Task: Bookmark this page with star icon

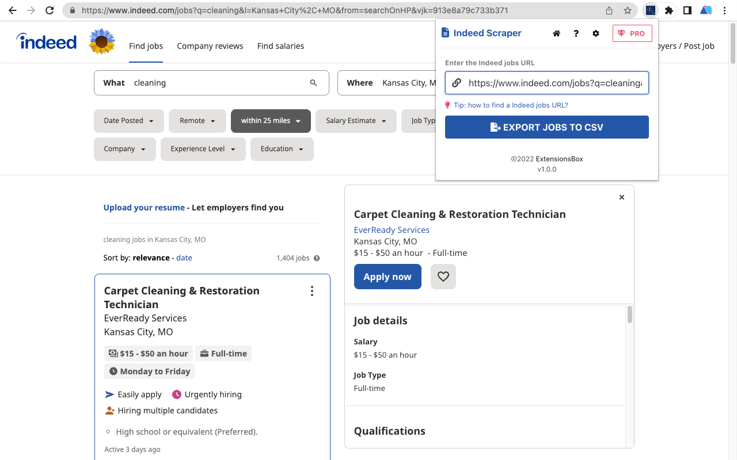Action: [x=628, y=10]
